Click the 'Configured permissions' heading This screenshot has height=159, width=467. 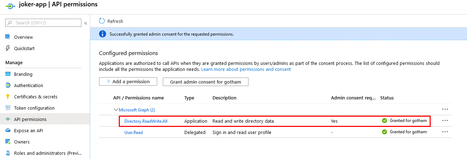[128, 53]
